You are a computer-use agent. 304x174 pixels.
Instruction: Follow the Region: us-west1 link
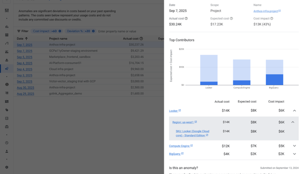pyautogui.click(x=183, y=122)
